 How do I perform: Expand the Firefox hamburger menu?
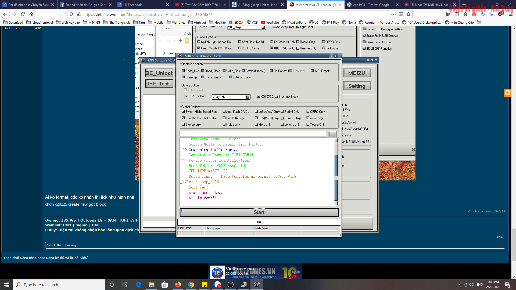(511, 14)
